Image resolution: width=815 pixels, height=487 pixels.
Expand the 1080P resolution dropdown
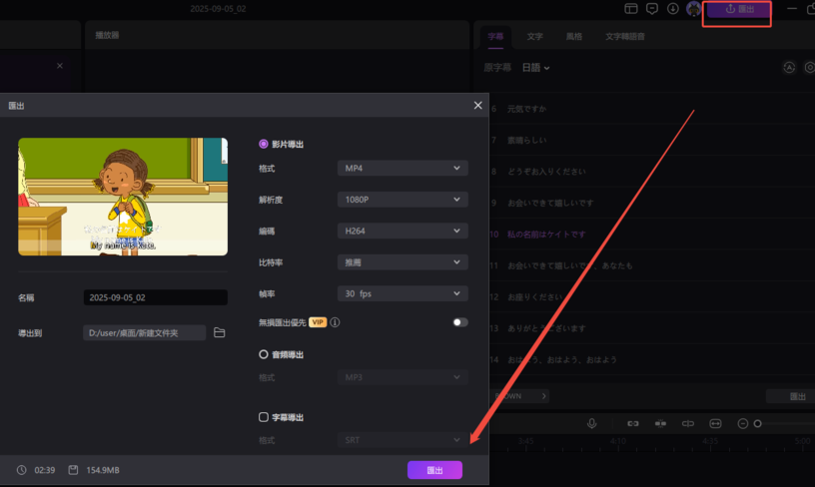click(x=403, y=200)
